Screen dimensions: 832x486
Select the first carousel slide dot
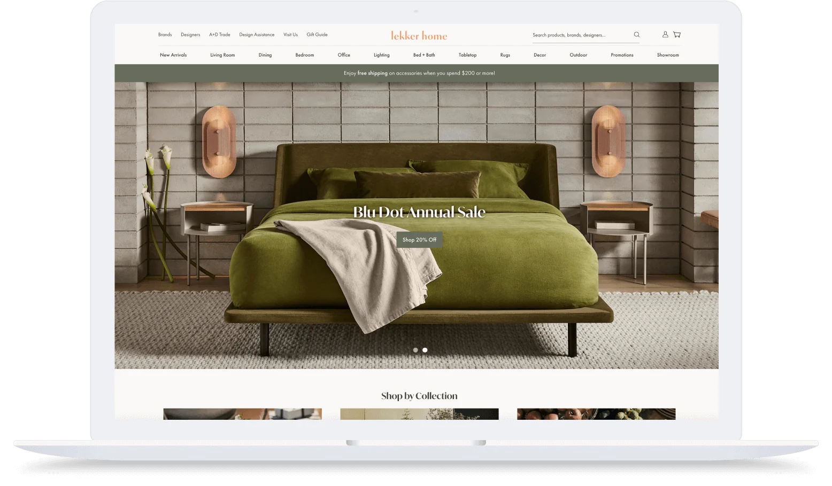pos(415,350)
